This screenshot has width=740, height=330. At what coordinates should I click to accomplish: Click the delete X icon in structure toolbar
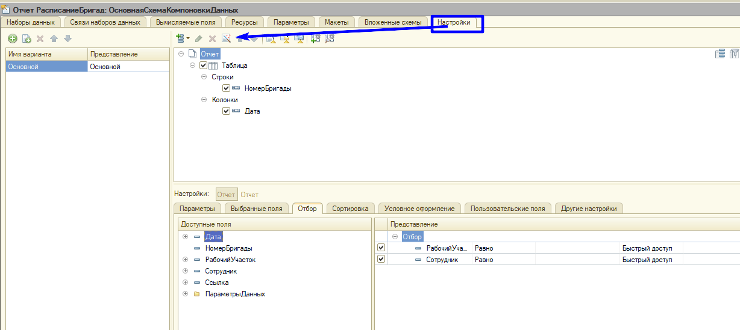[212, 38]
